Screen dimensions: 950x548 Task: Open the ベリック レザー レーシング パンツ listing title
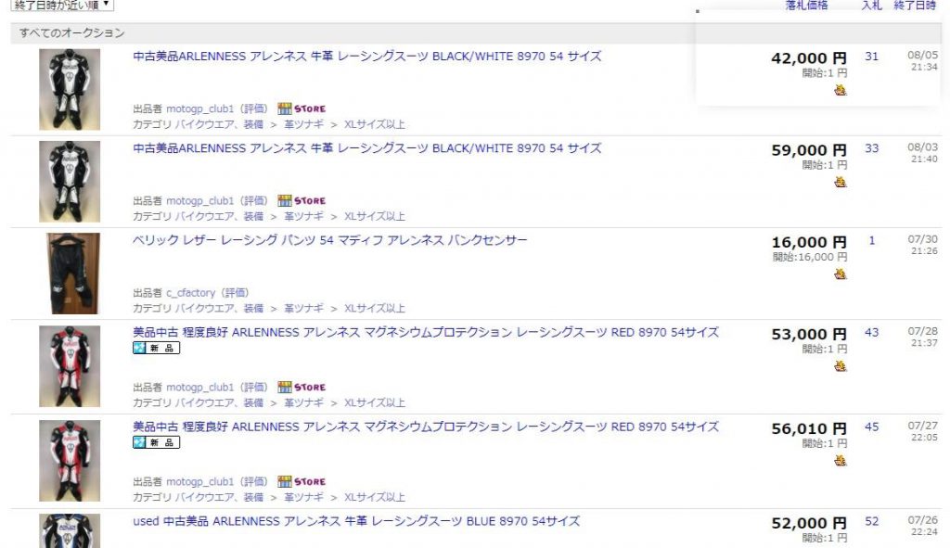[x=329, y=241]
